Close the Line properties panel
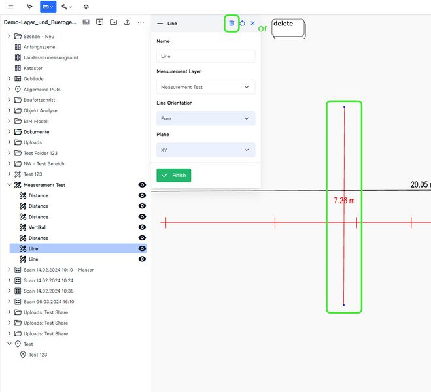This screenshot has height=392, width=431. [252, 24]
